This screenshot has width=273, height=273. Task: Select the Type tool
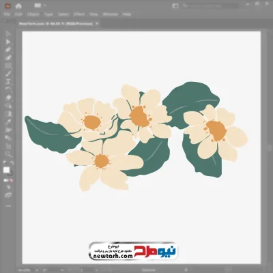coord(8,81)
